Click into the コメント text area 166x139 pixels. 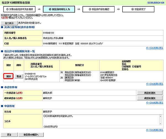[101, 120]
